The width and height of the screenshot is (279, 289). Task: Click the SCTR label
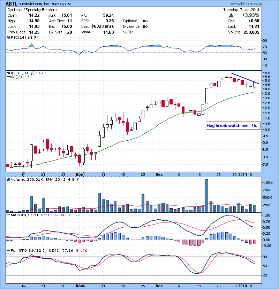(128, 32)
